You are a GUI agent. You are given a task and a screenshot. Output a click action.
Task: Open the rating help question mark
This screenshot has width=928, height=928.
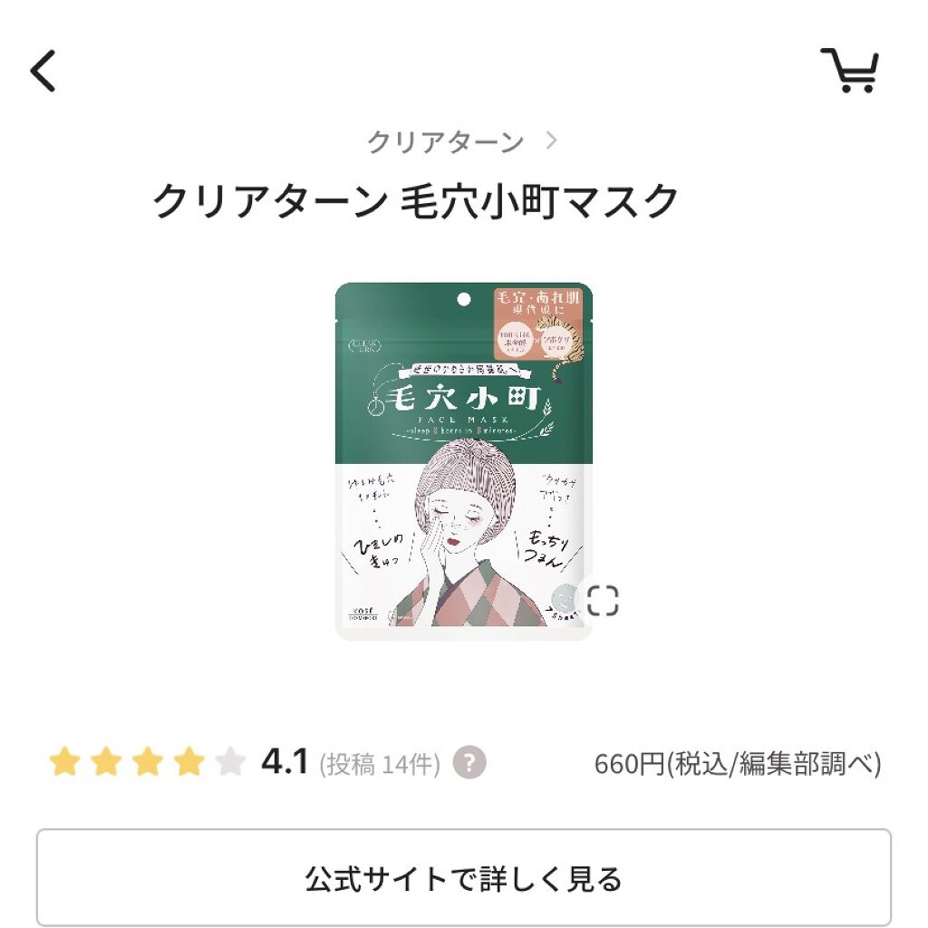[469, 762]
